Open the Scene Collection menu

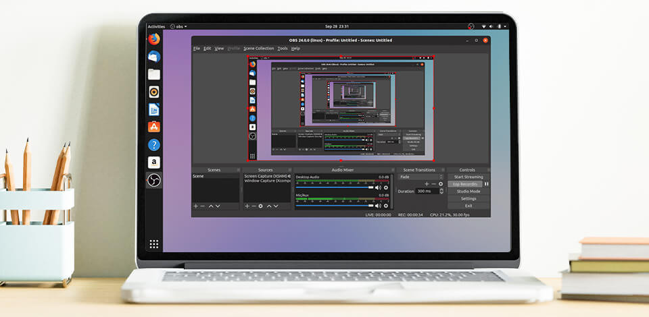tap(259, 49)
